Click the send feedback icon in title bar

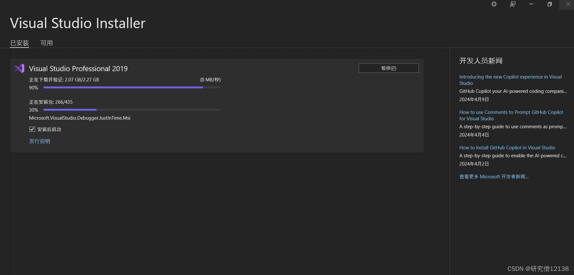click(513, 4)
